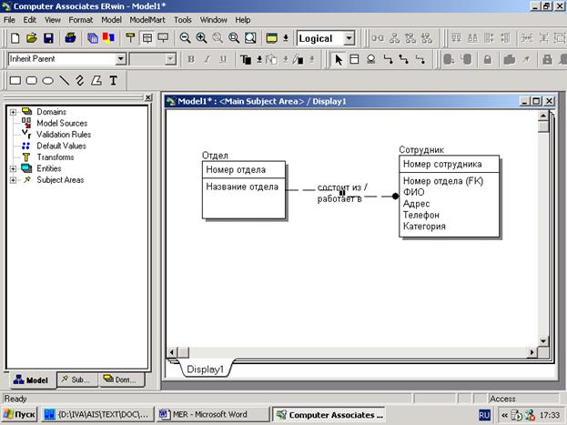Open the ModelMart menu
Viewport: 567px width, 425px height.
tap(147, 19)
